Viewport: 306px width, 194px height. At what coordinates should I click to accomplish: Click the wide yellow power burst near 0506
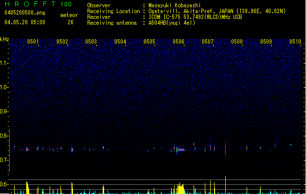click(x=180, y=188)
